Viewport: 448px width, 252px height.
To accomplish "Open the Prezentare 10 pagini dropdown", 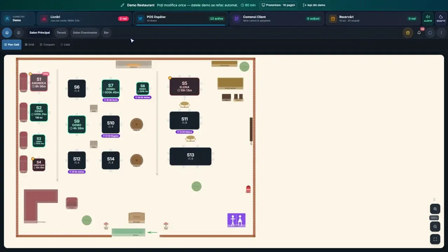I will point(278,5).
